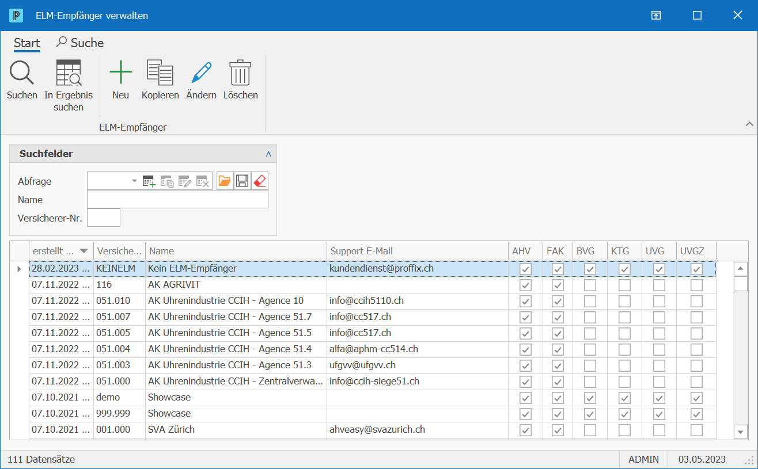Viewport: 758px width, 469px height.
Task: Open the Suche ribbon tab
Action: tap(80, 43)
